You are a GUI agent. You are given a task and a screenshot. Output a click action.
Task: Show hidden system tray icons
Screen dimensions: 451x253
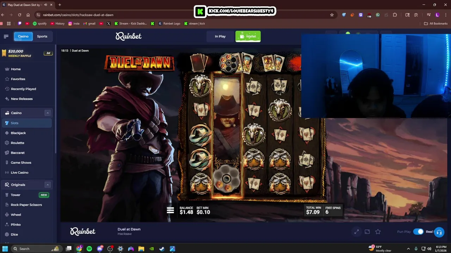coord(408,249)
